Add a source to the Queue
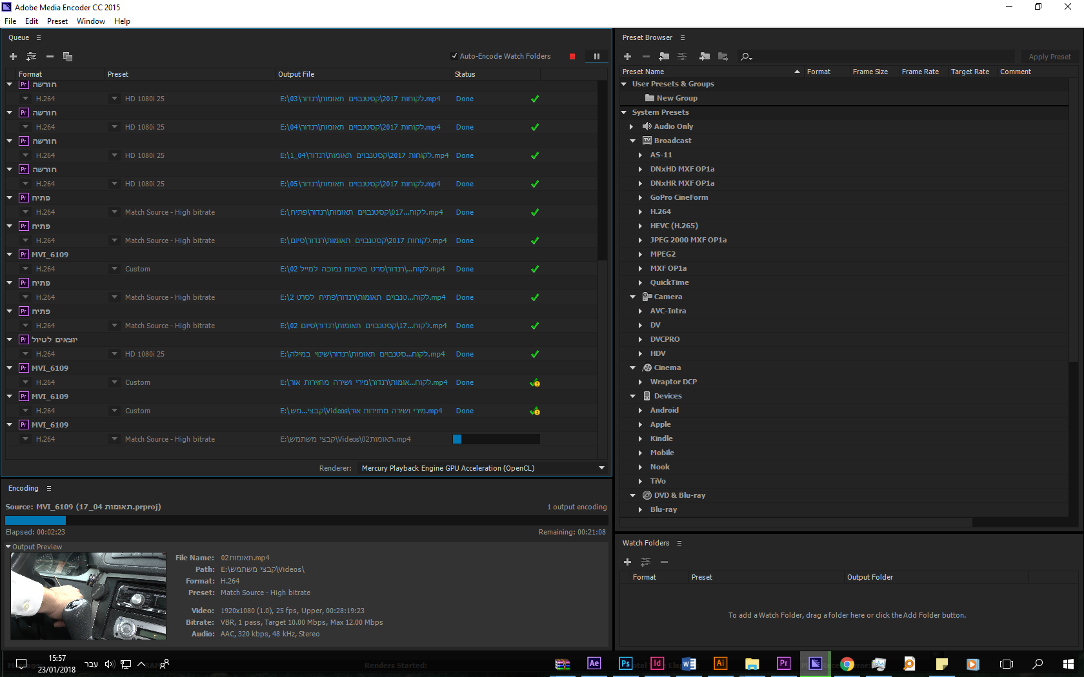 [13, 57]
